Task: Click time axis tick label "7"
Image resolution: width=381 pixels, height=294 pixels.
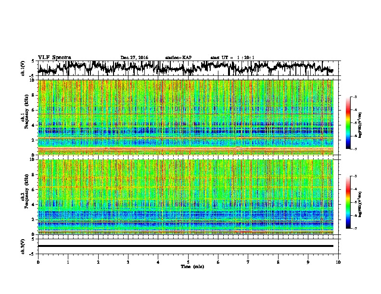Action: click(248, 262)
